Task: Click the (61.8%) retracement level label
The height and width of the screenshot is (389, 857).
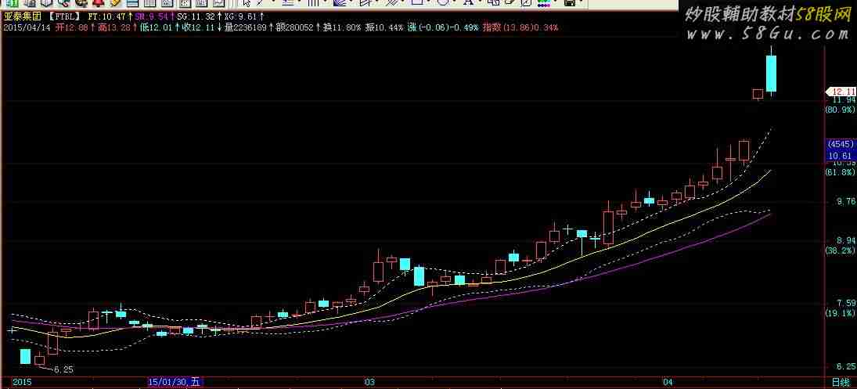Action: (x=840, y=172)
